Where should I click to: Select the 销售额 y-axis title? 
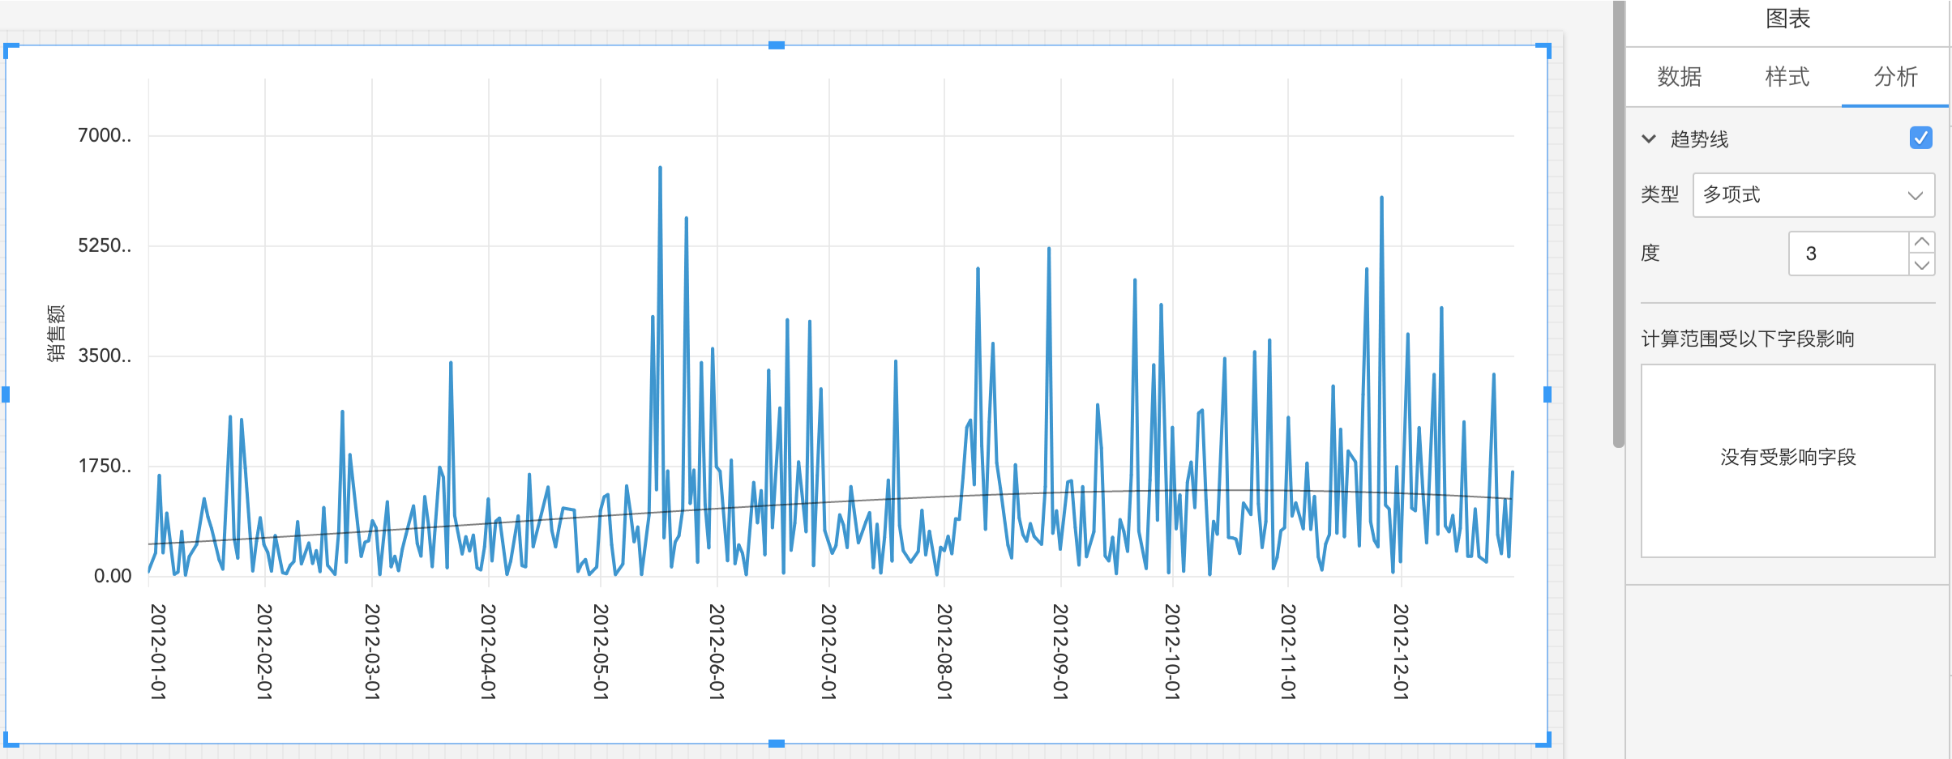click(x=55, y=333)
